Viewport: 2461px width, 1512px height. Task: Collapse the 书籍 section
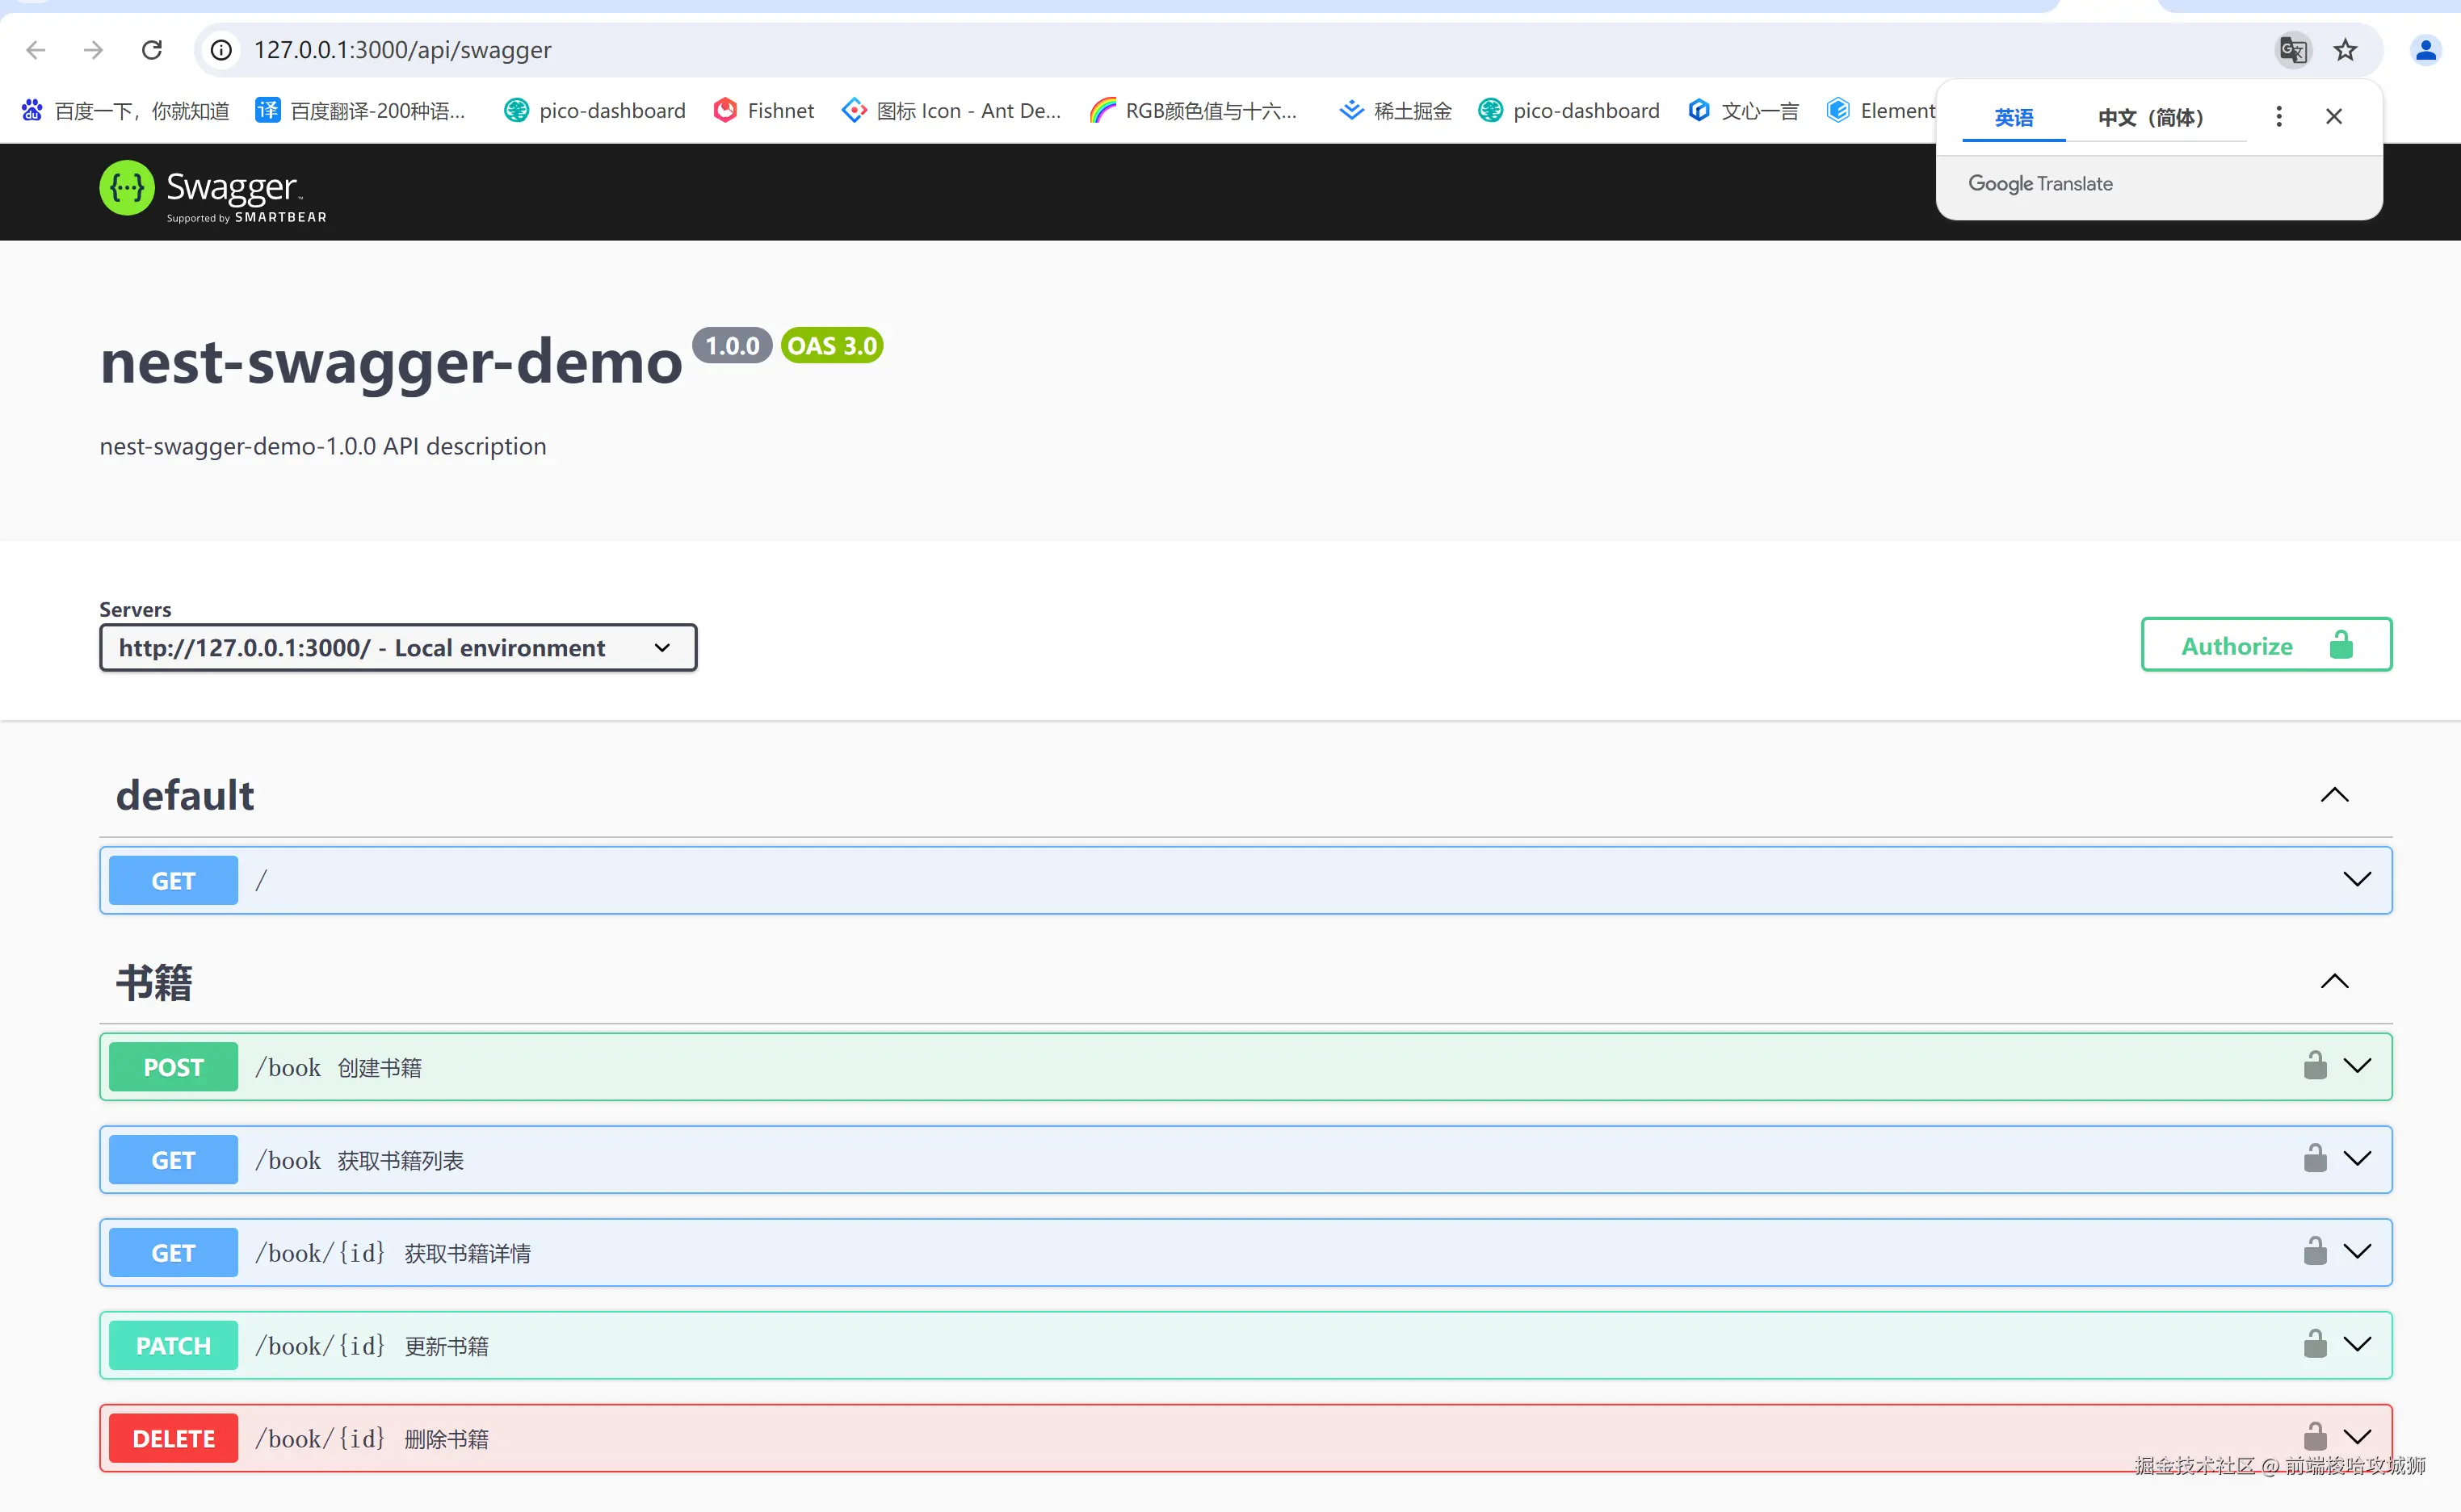pos(2334,982)
